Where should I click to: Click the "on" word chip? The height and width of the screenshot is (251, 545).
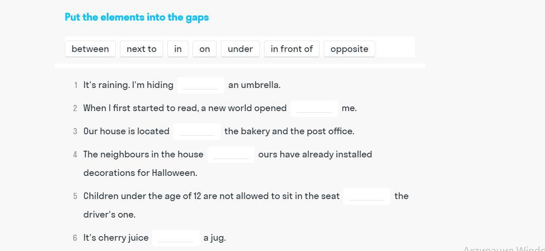(205, 49)
